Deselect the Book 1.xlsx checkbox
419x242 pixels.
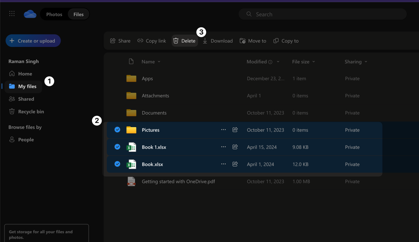117,147
